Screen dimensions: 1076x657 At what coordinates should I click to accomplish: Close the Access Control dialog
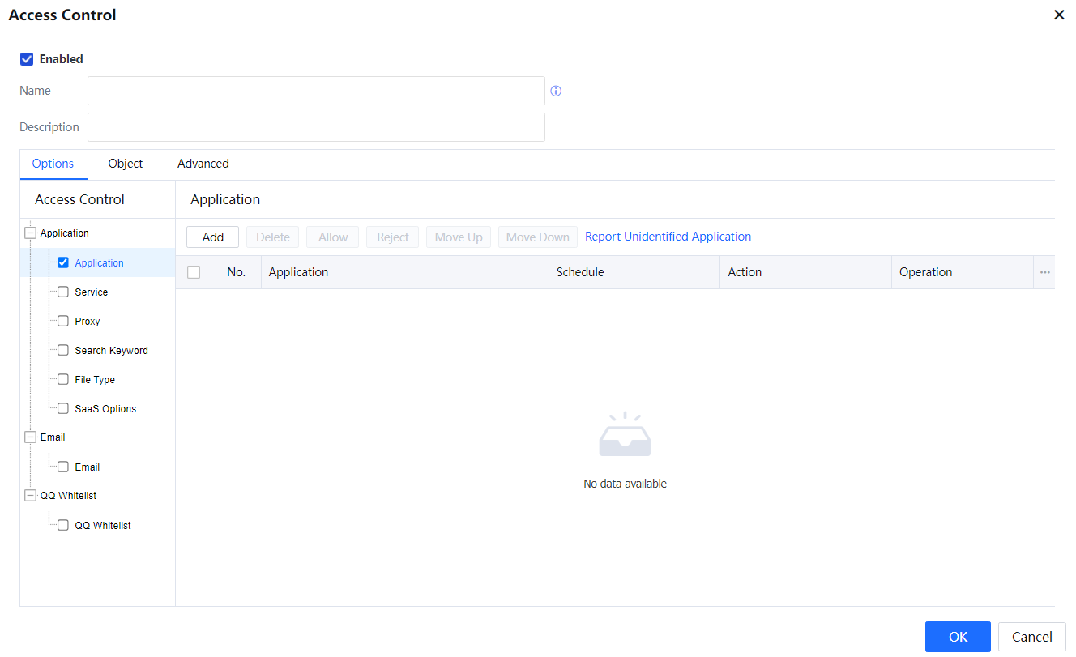(x=1058, y=15)
